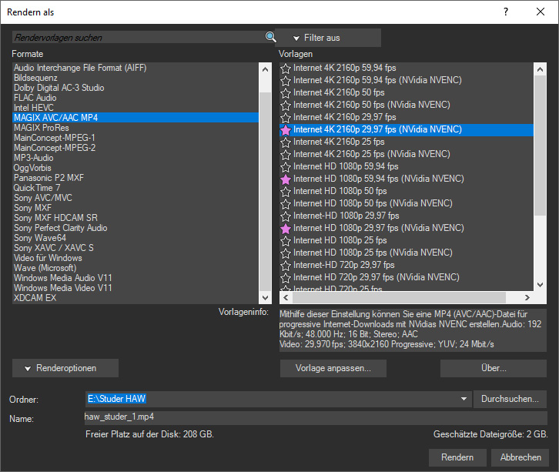Mark Internet HD 1080p 50 fps as favorite
The image size is (559, 472).
(286, 192)
